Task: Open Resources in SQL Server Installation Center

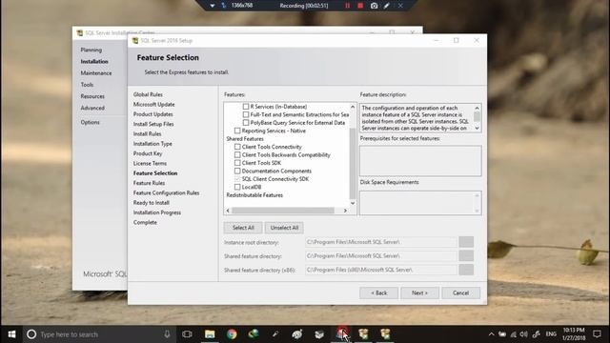Action: click(x=92, y=96)
